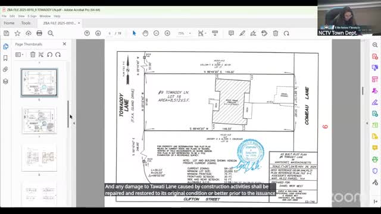Open the Edit menu
This screenshot has width=381, height=214.
pyautogui.click(x=12, y=16)
